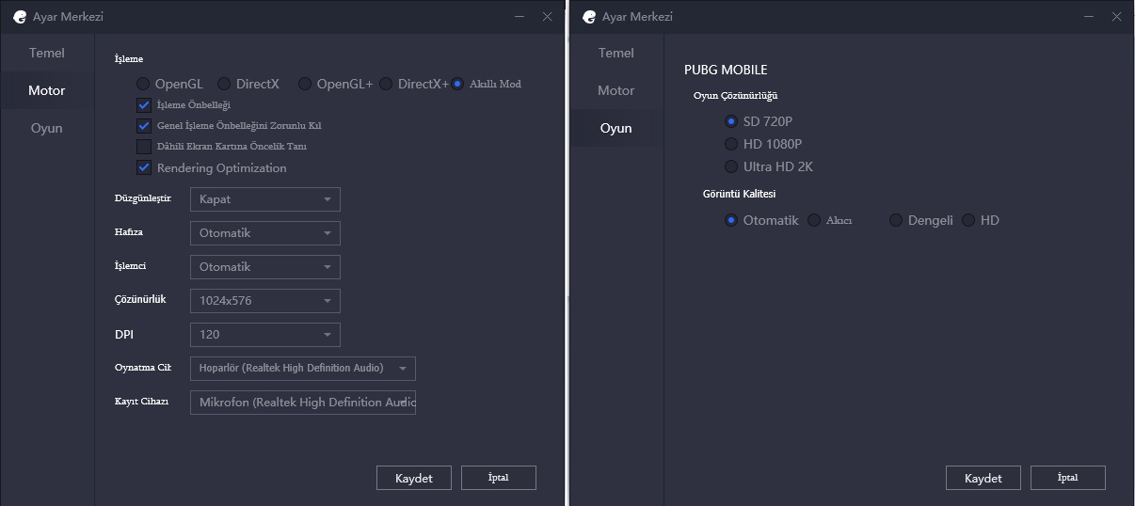Close the left Ayar Merkezi window
1135x506 pixels.
click(x=548, y=16)
